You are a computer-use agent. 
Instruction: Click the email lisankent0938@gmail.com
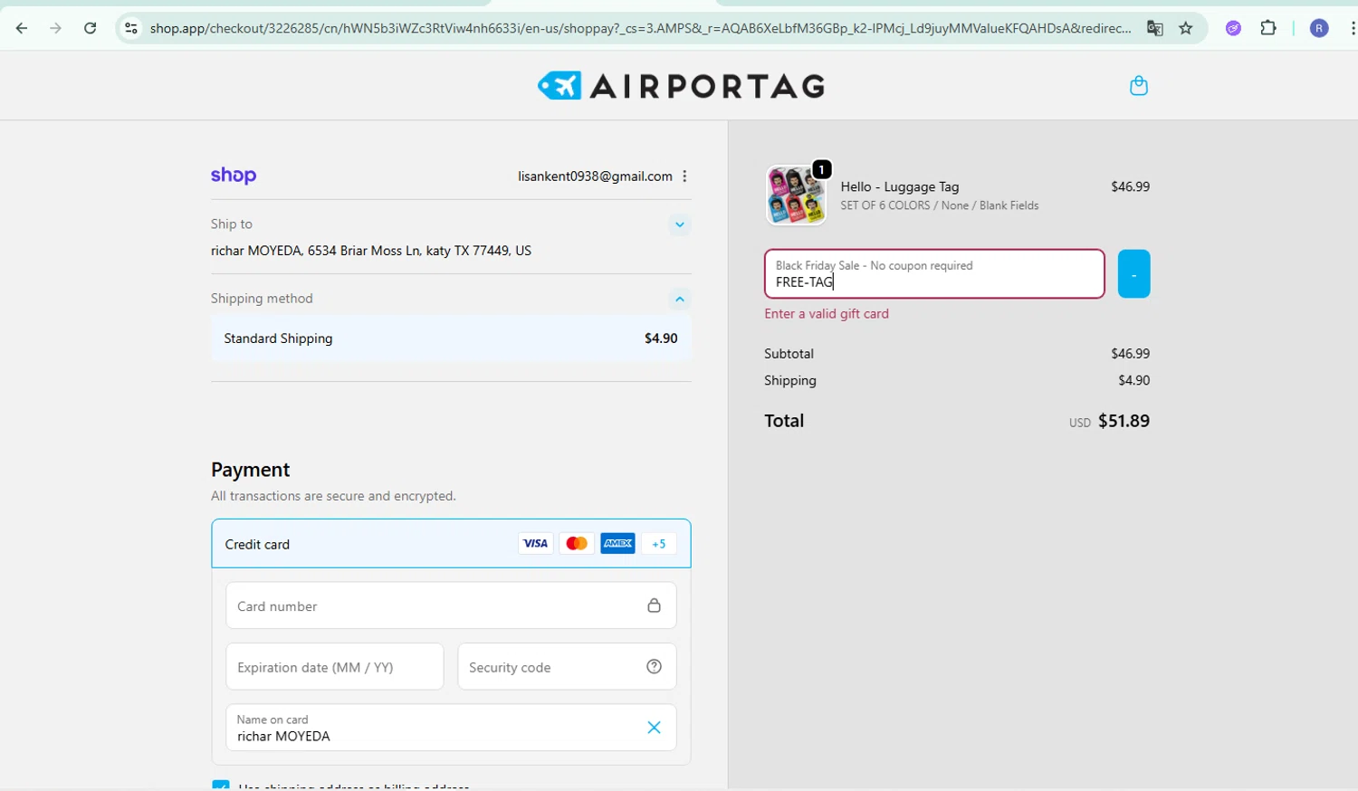click(x=595, y=176)
